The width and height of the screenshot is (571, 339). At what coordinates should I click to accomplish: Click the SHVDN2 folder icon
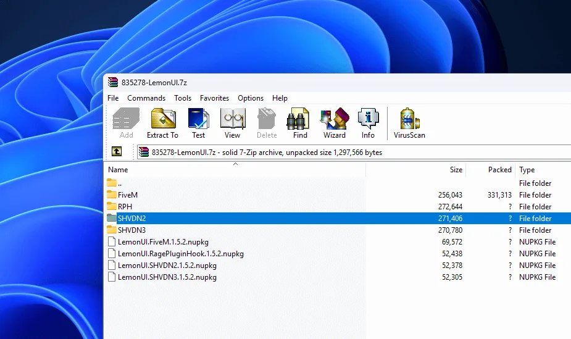click(112, 218)
